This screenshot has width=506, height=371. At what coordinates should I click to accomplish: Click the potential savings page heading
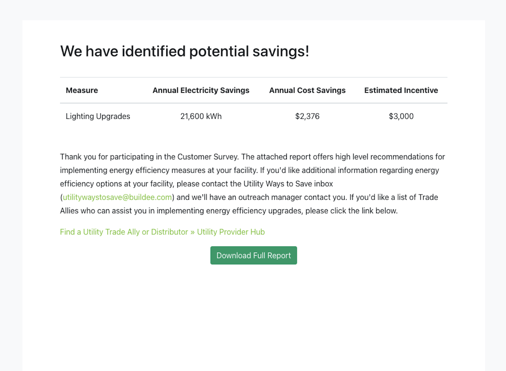185,51
